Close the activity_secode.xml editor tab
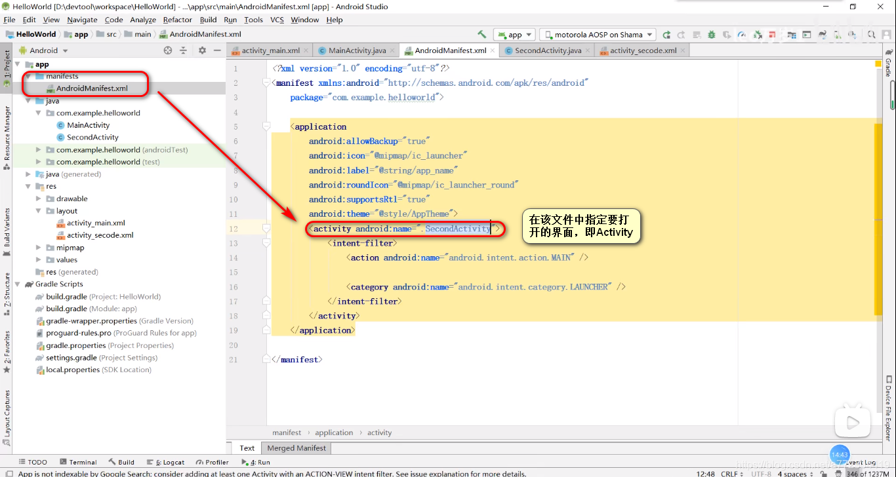The image size is (896, 477). (x=683, y=50)
